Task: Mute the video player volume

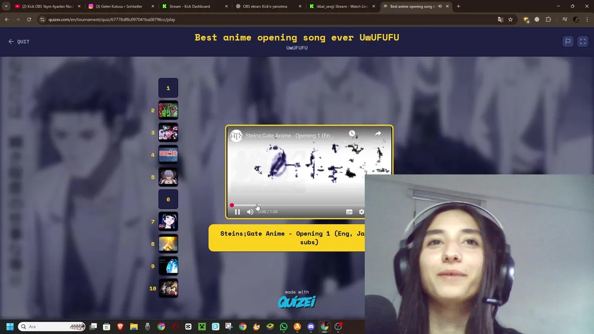Action: click(x=250, y=212)
